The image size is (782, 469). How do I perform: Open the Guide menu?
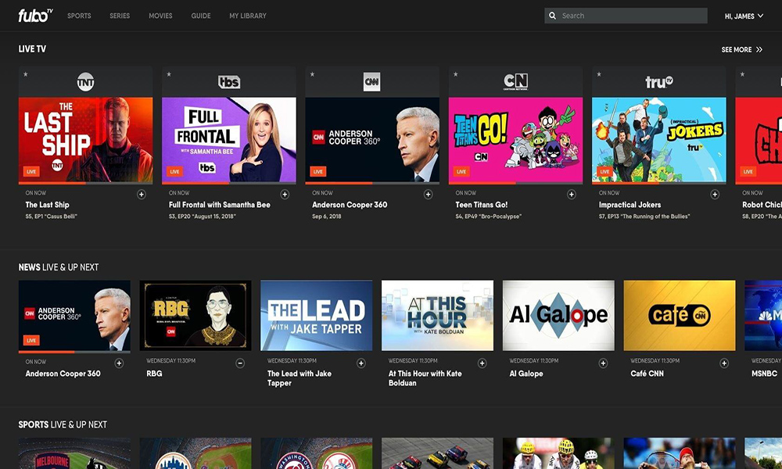[201, 16]
